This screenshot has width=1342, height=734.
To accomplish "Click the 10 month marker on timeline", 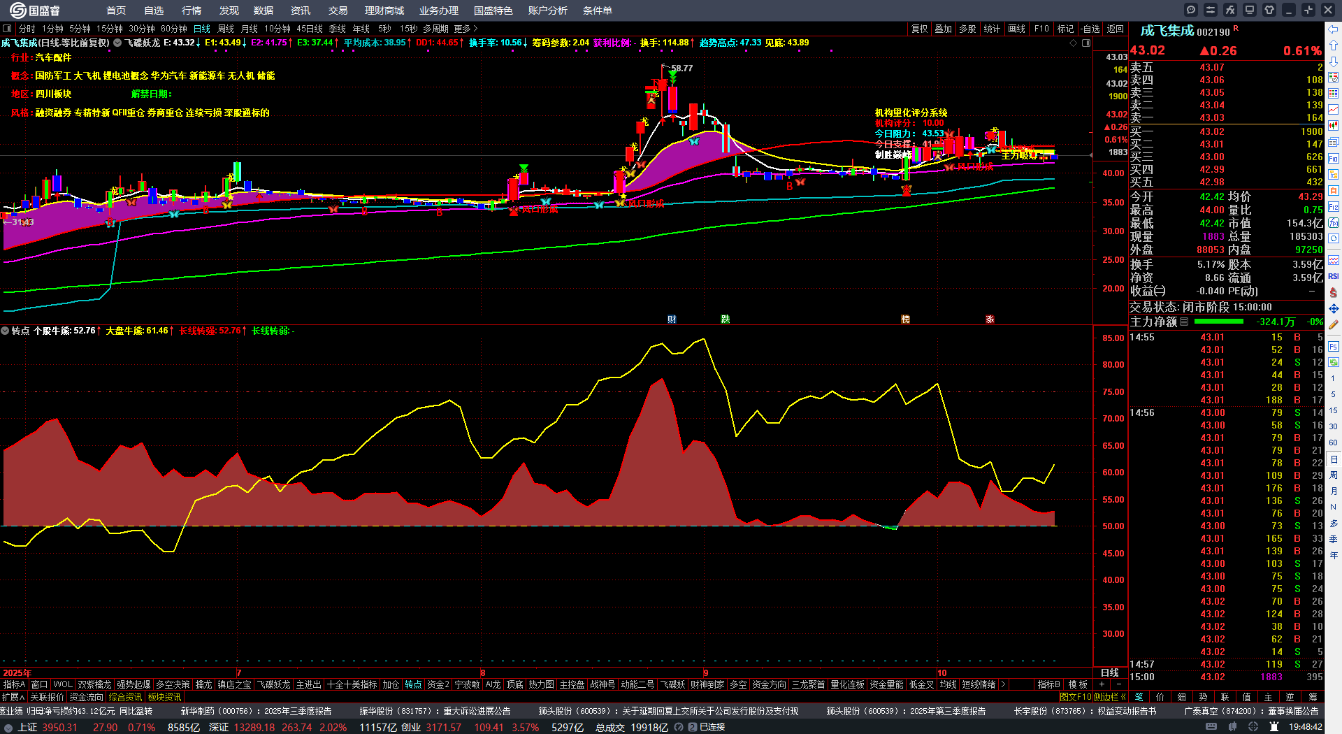I will (941, 673).
